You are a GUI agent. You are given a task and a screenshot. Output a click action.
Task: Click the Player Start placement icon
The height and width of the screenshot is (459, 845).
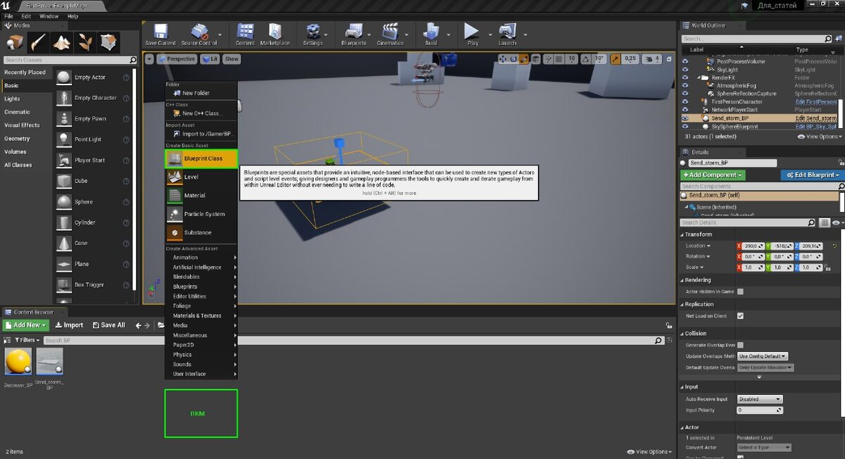point(64,160)
